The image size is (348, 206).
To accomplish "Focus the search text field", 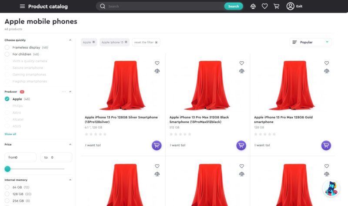I will [x=165, y=6].
